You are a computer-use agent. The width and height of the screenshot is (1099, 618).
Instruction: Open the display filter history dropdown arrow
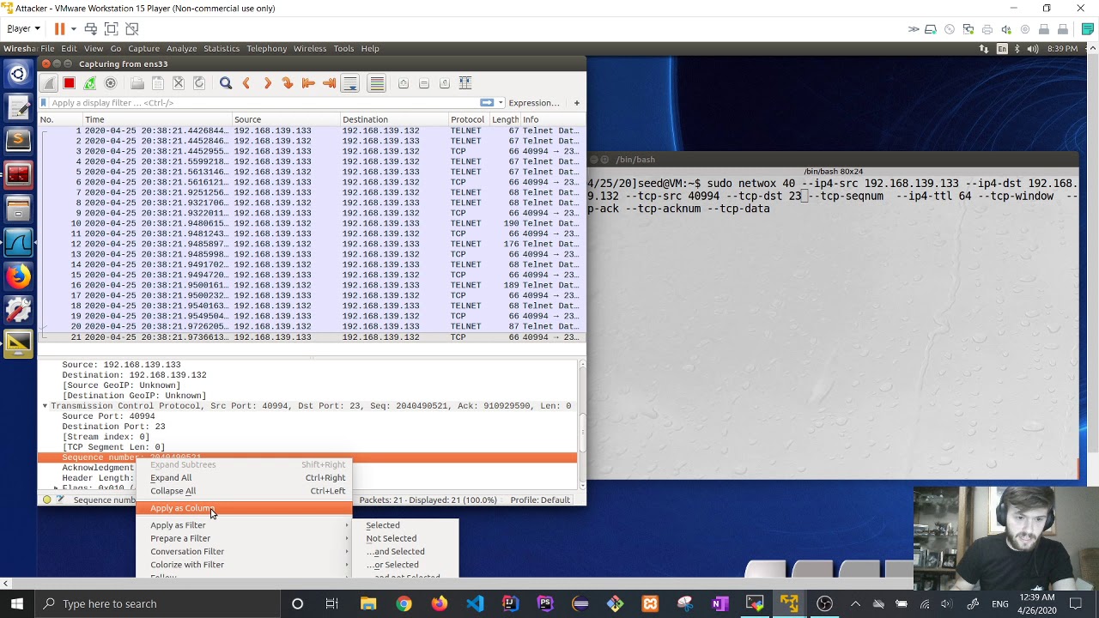coord(501,103)
